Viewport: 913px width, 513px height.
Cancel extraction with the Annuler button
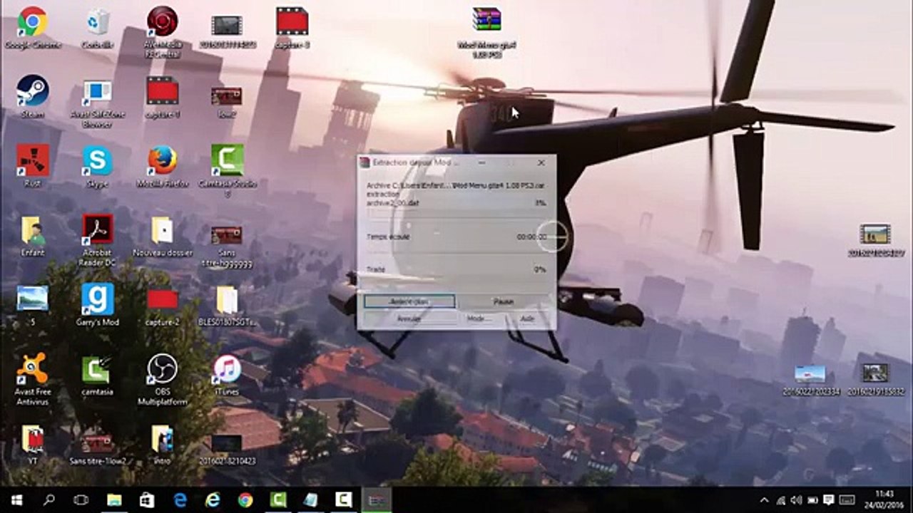[409, 318]
